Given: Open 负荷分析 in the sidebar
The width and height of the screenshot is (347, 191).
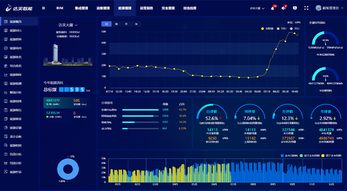Looking at the screenshot, I should click(15, 154).
